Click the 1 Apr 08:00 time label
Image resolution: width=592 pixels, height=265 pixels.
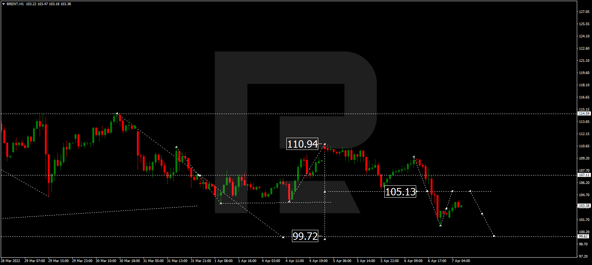click(223, 261)
